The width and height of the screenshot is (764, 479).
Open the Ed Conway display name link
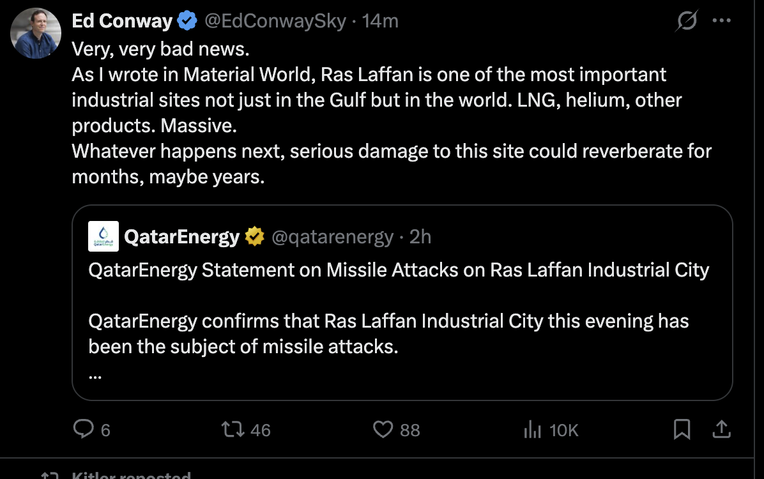coord(122,21)
